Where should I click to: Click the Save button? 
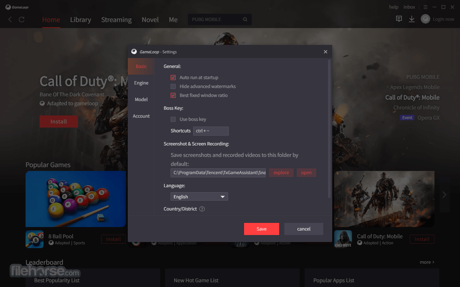coord(262,229)
